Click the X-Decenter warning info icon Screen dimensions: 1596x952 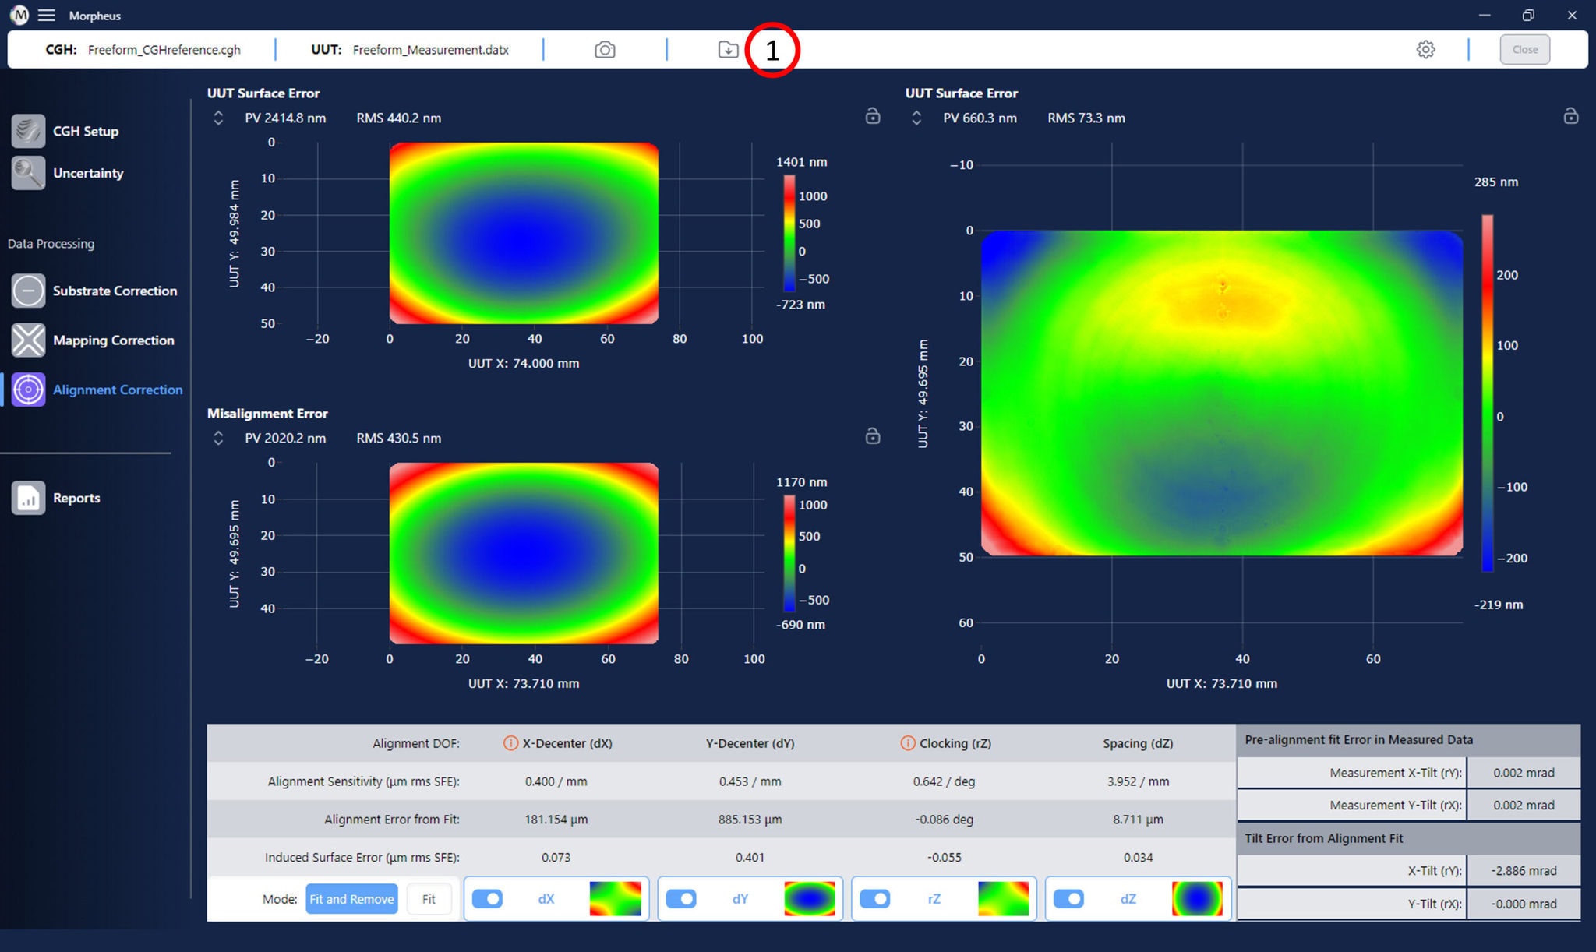click(x=510, y=743)
